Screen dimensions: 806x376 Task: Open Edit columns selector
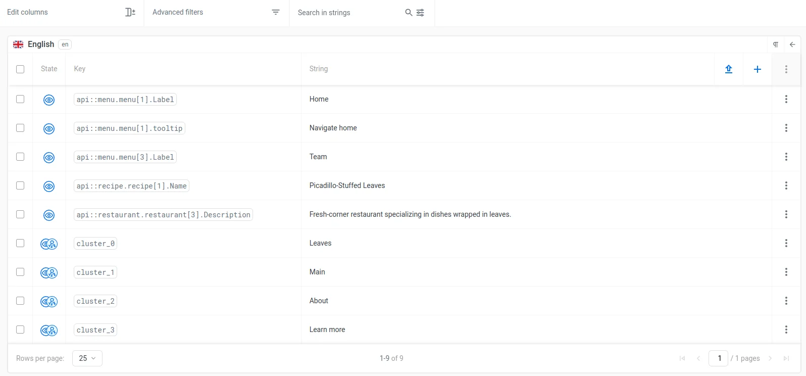click(x=71, y=13)
